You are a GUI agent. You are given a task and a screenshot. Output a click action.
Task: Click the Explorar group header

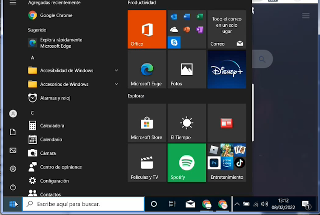pos(136,96)
